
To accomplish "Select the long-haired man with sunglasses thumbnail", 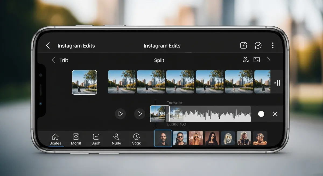I will pyautogui.click(x=180, y=138).
